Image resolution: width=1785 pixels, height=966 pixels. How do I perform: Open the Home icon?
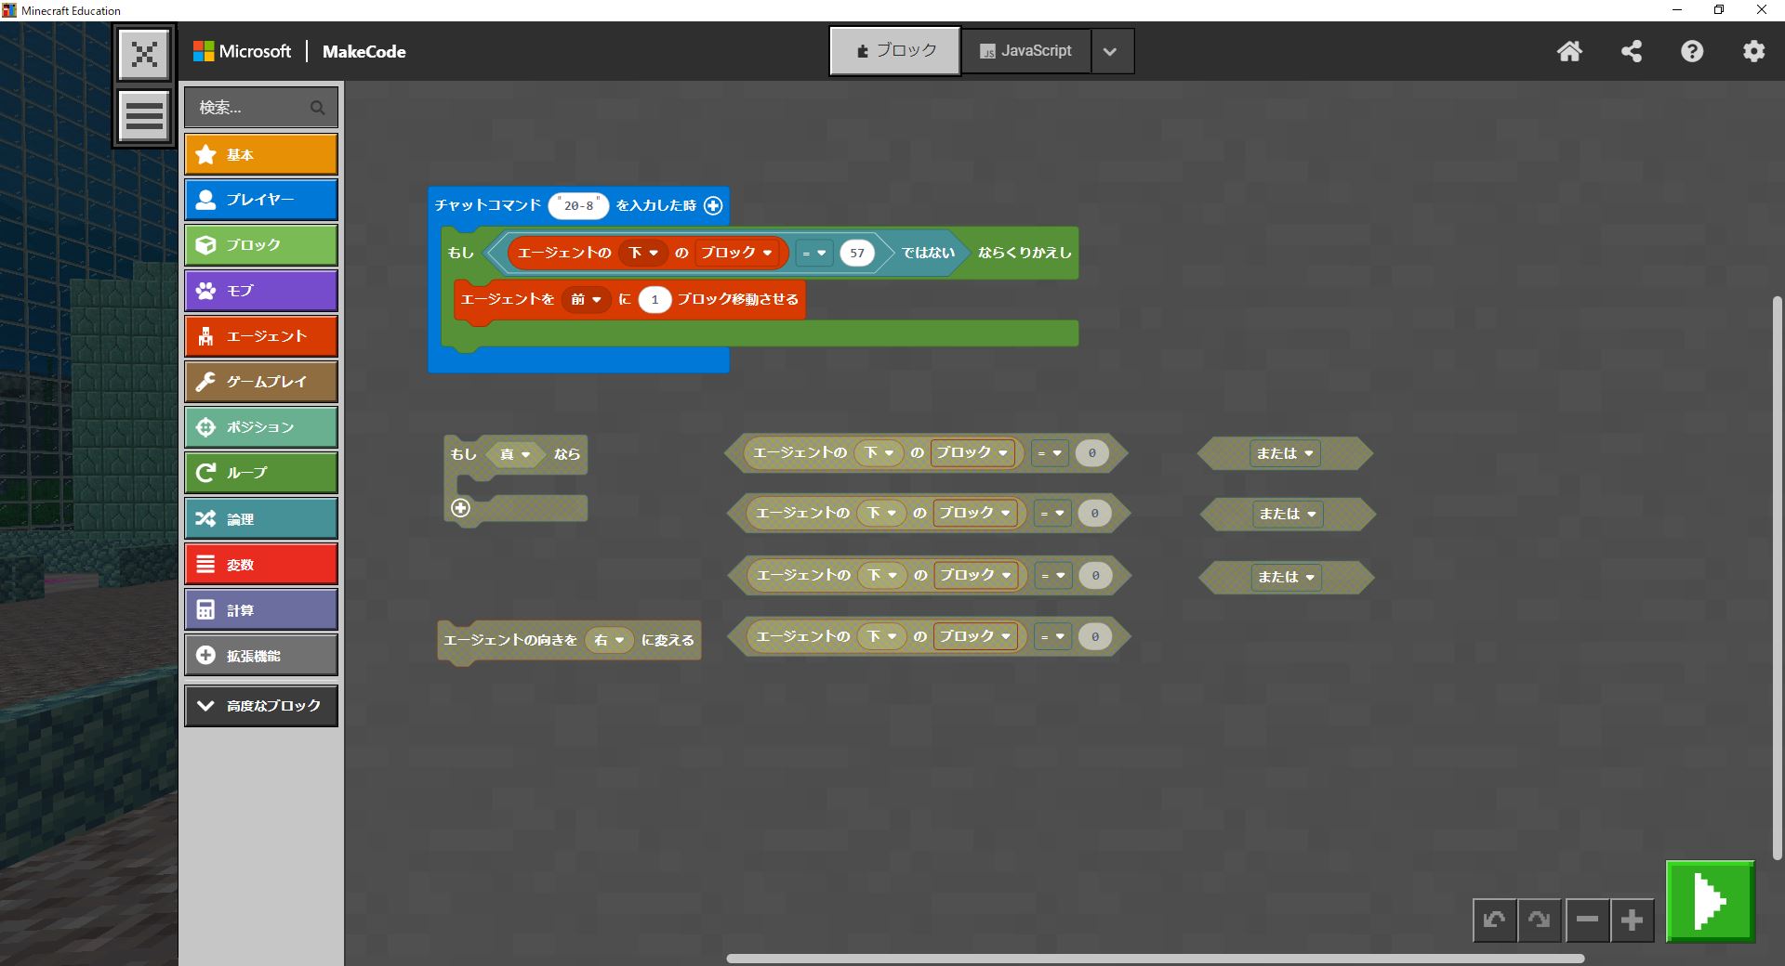[x=1569, y=51]
